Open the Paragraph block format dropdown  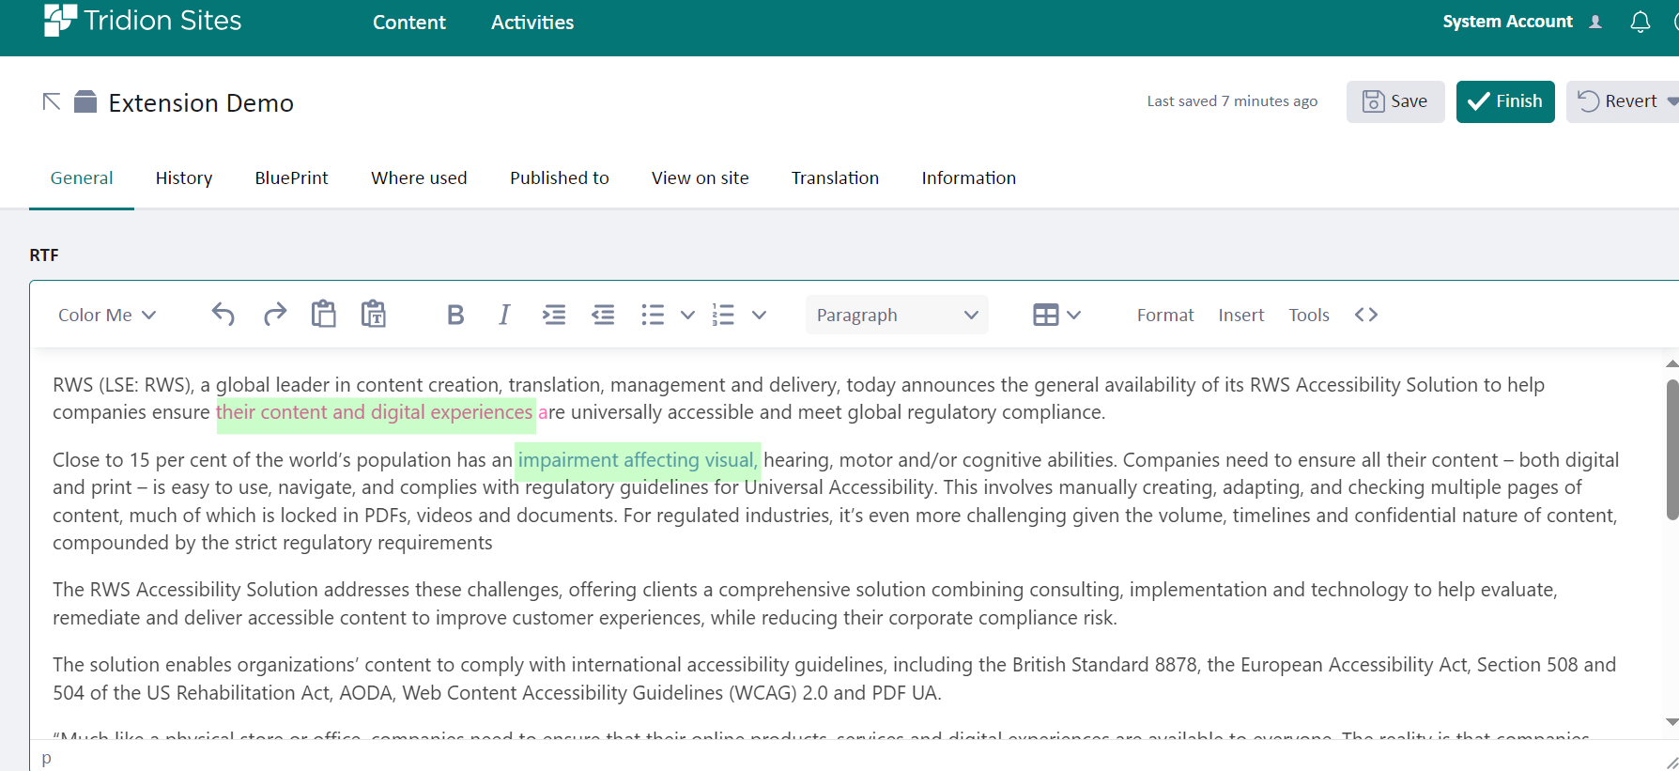click(x=897, y=315)
